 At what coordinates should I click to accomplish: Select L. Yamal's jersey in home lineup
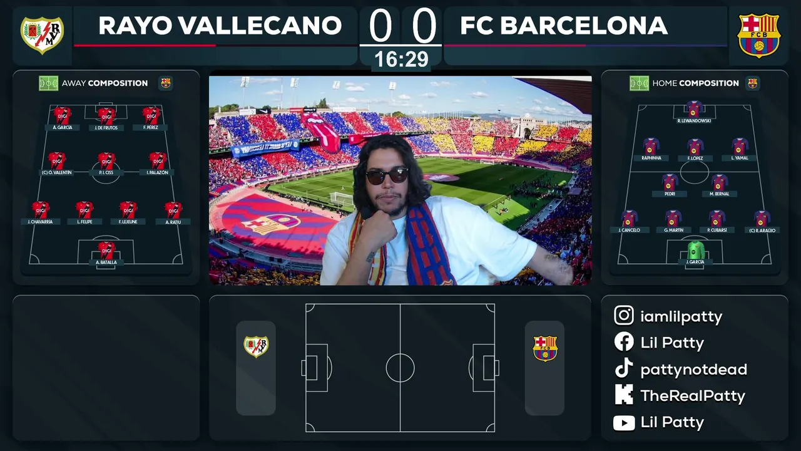tap(740, 147)
